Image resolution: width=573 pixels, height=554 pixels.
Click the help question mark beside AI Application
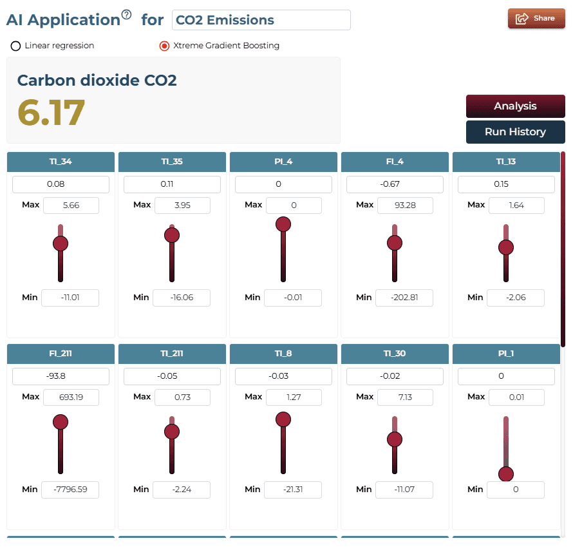126,15
